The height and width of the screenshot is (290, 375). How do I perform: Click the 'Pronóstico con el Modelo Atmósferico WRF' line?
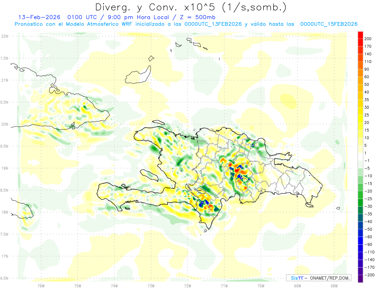[74, 24]
